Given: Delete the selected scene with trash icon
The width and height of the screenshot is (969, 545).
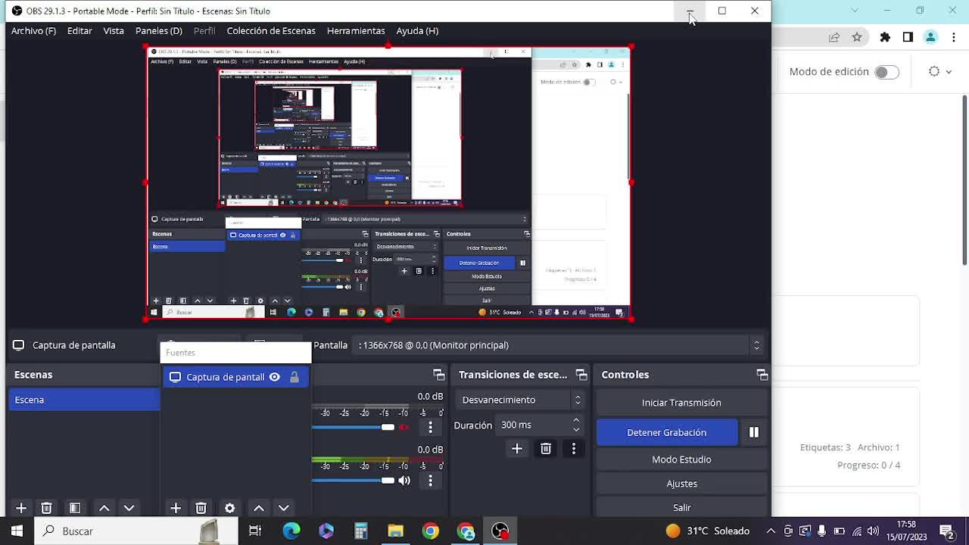Looking at the screenshot, I should [x=46, y=508].
